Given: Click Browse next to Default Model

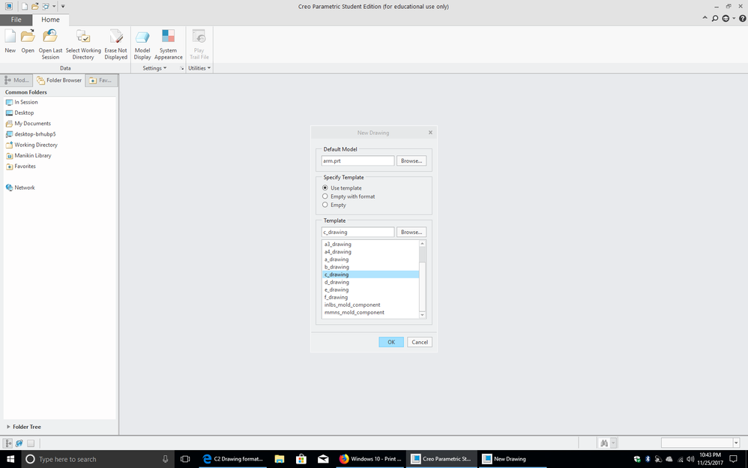Looking at the screenshot, I should point(411,160).
